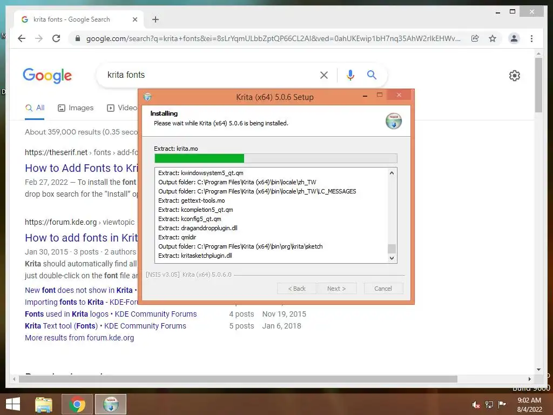Click the blue search magnifier

click(x=372, y=75)
